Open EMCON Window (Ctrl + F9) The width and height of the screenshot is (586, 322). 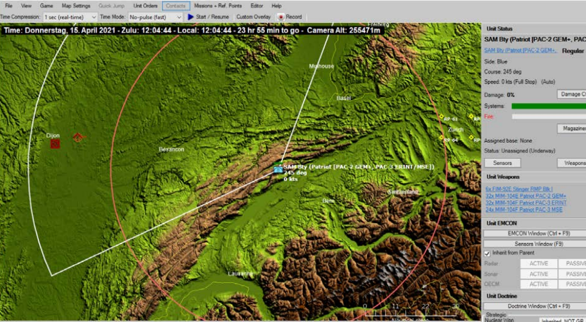click(535, 233)
